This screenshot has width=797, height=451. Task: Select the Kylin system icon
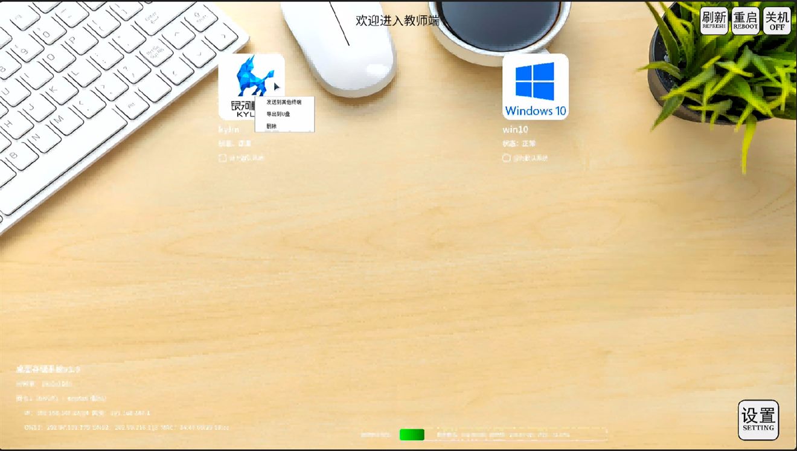pos(251,86)
